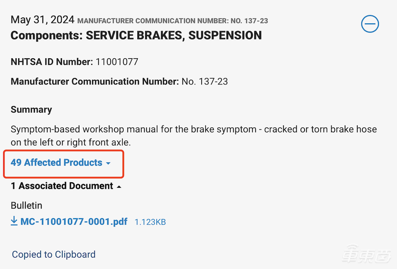This screenshot has width=397, height=269.
Task: Click the small gray header communication number text
Action: (172, 21)
